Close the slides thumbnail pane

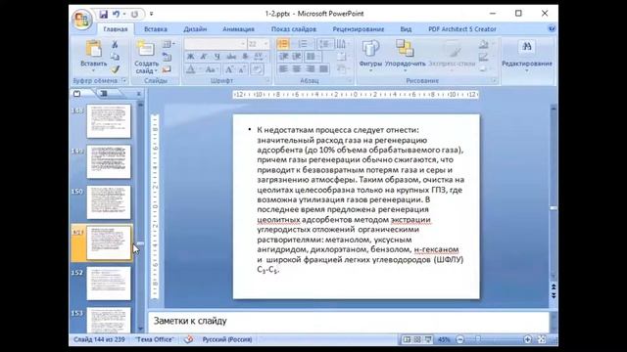point(139,94)
